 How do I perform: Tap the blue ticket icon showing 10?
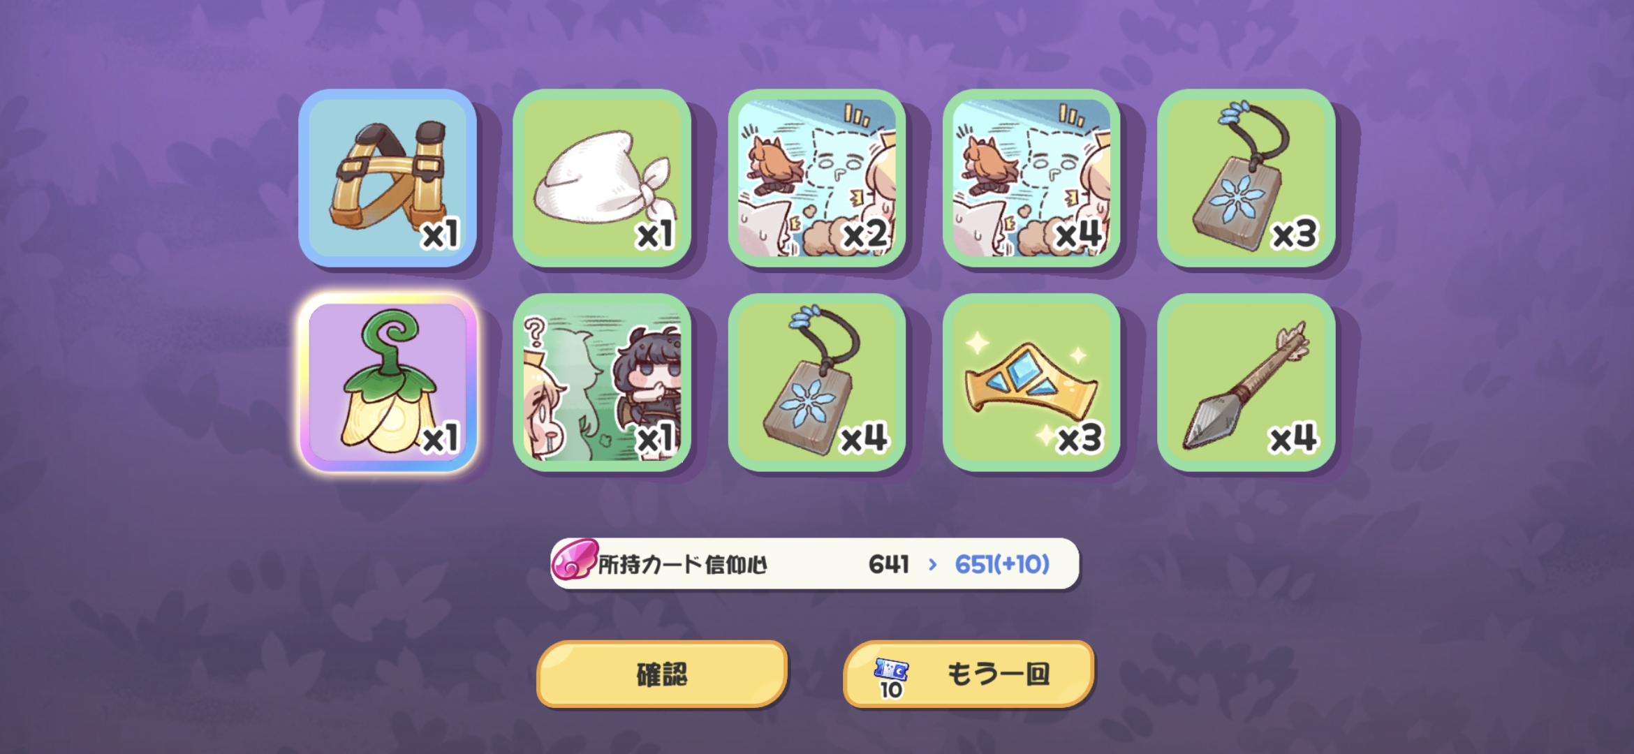891,677
